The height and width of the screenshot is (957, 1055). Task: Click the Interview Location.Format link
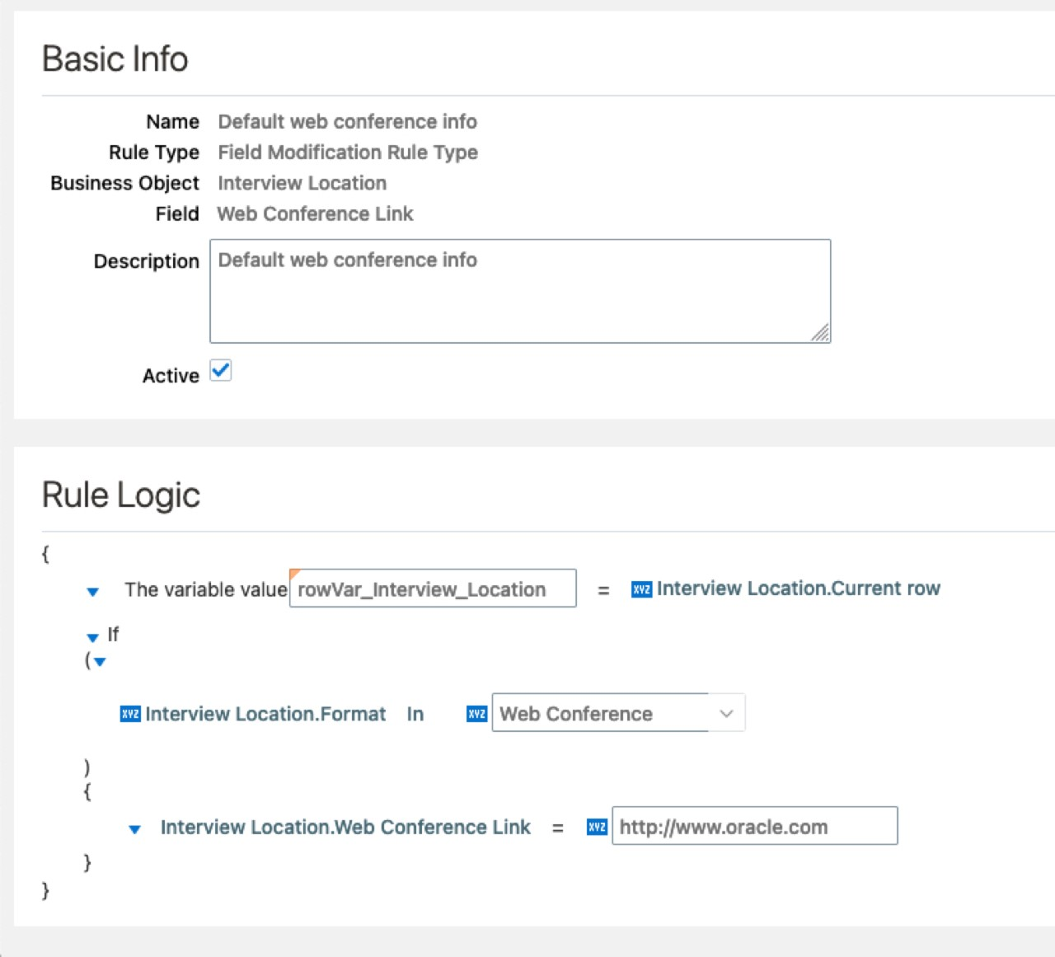tap(265, 714)
